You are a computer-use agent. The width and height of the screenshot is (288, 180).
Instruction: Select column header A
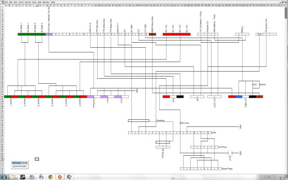point(5,6)
